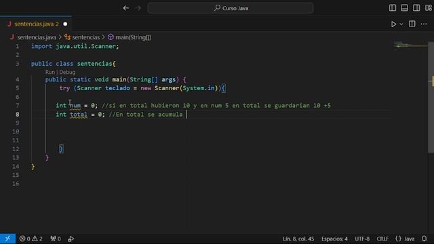The height and width of the screenshot is (244, 434).
Task: Split the editor to the right
Action: 412,24
